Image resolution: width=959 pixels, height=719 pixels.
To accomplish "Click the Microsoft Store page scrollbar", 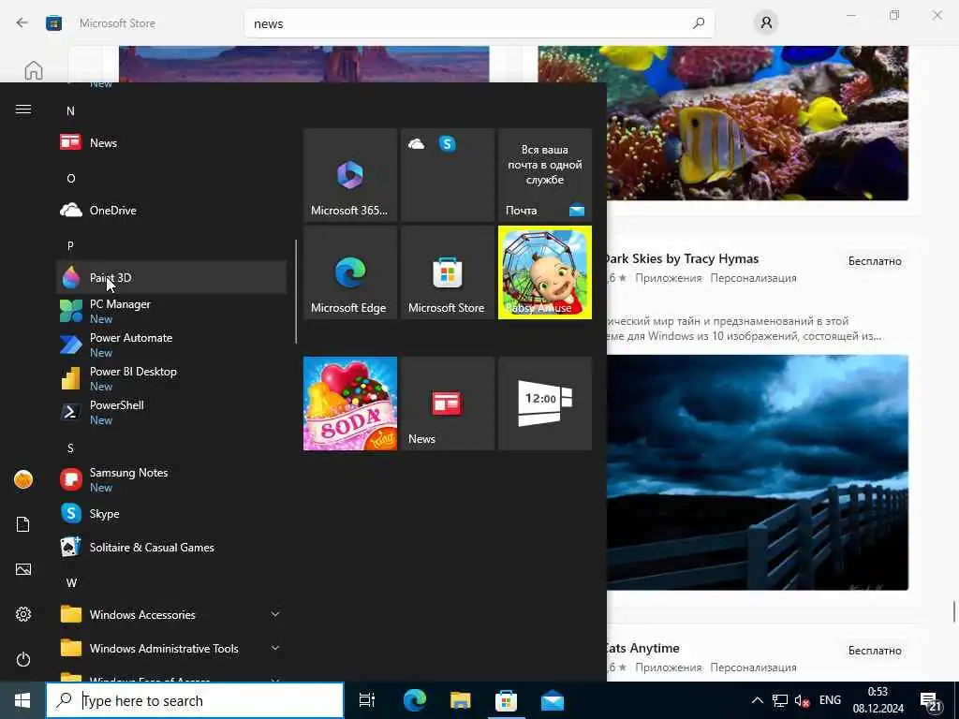I will [x=953, y=611].
